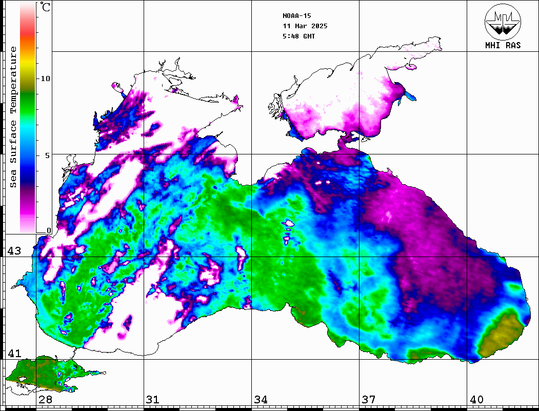
Task: Click the 'MHI RAS' label text
Action: pyautogui.click(x=503, y=45)
